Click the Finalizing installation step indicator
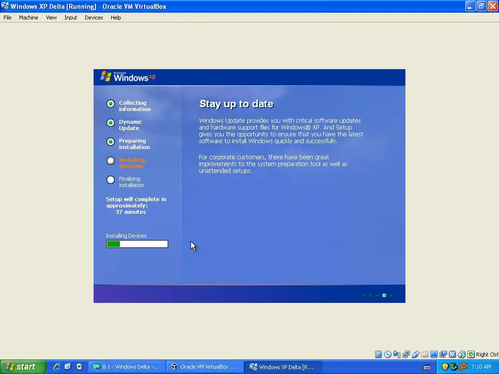 [x=111, y=180]
